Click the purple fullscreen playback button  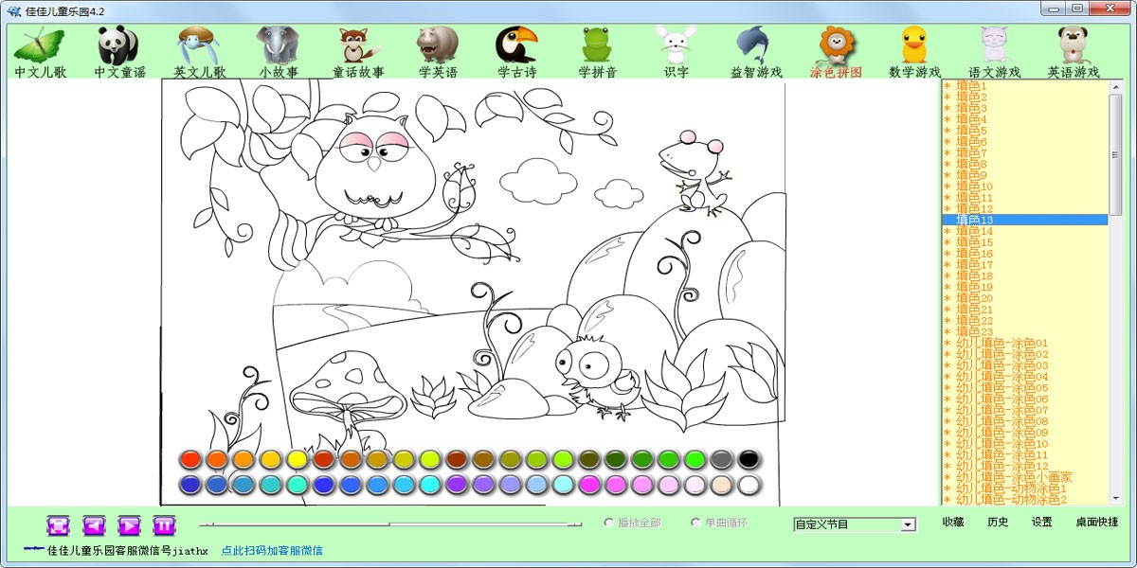tap(59, 524)
